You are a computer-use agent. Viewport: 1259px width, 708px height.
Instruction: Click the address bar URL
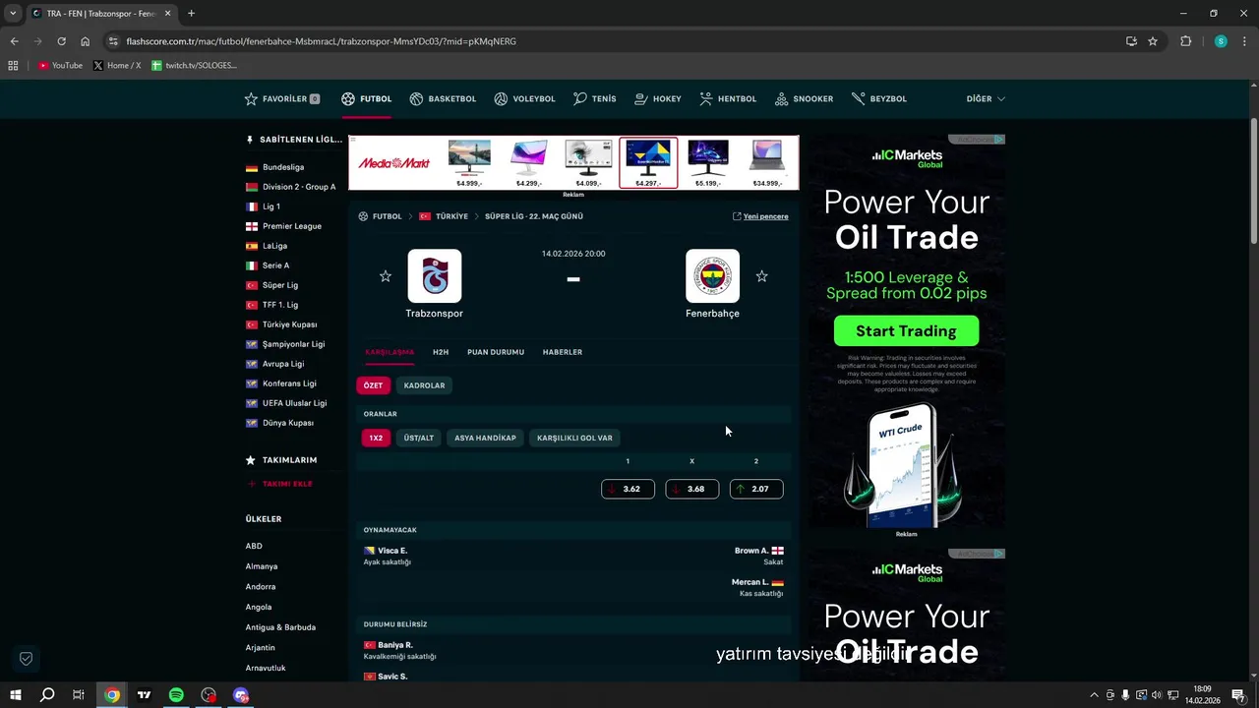point(321,41)
